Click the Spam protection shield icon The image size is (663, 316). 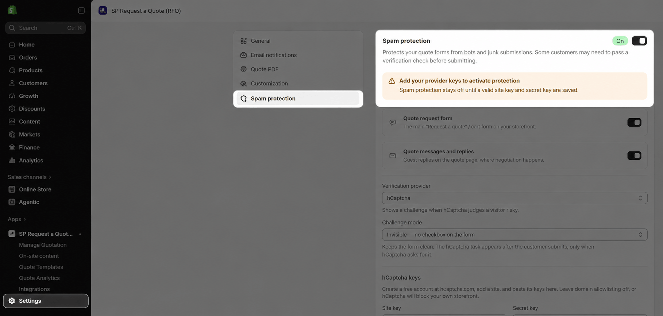[x=243, y=99]
